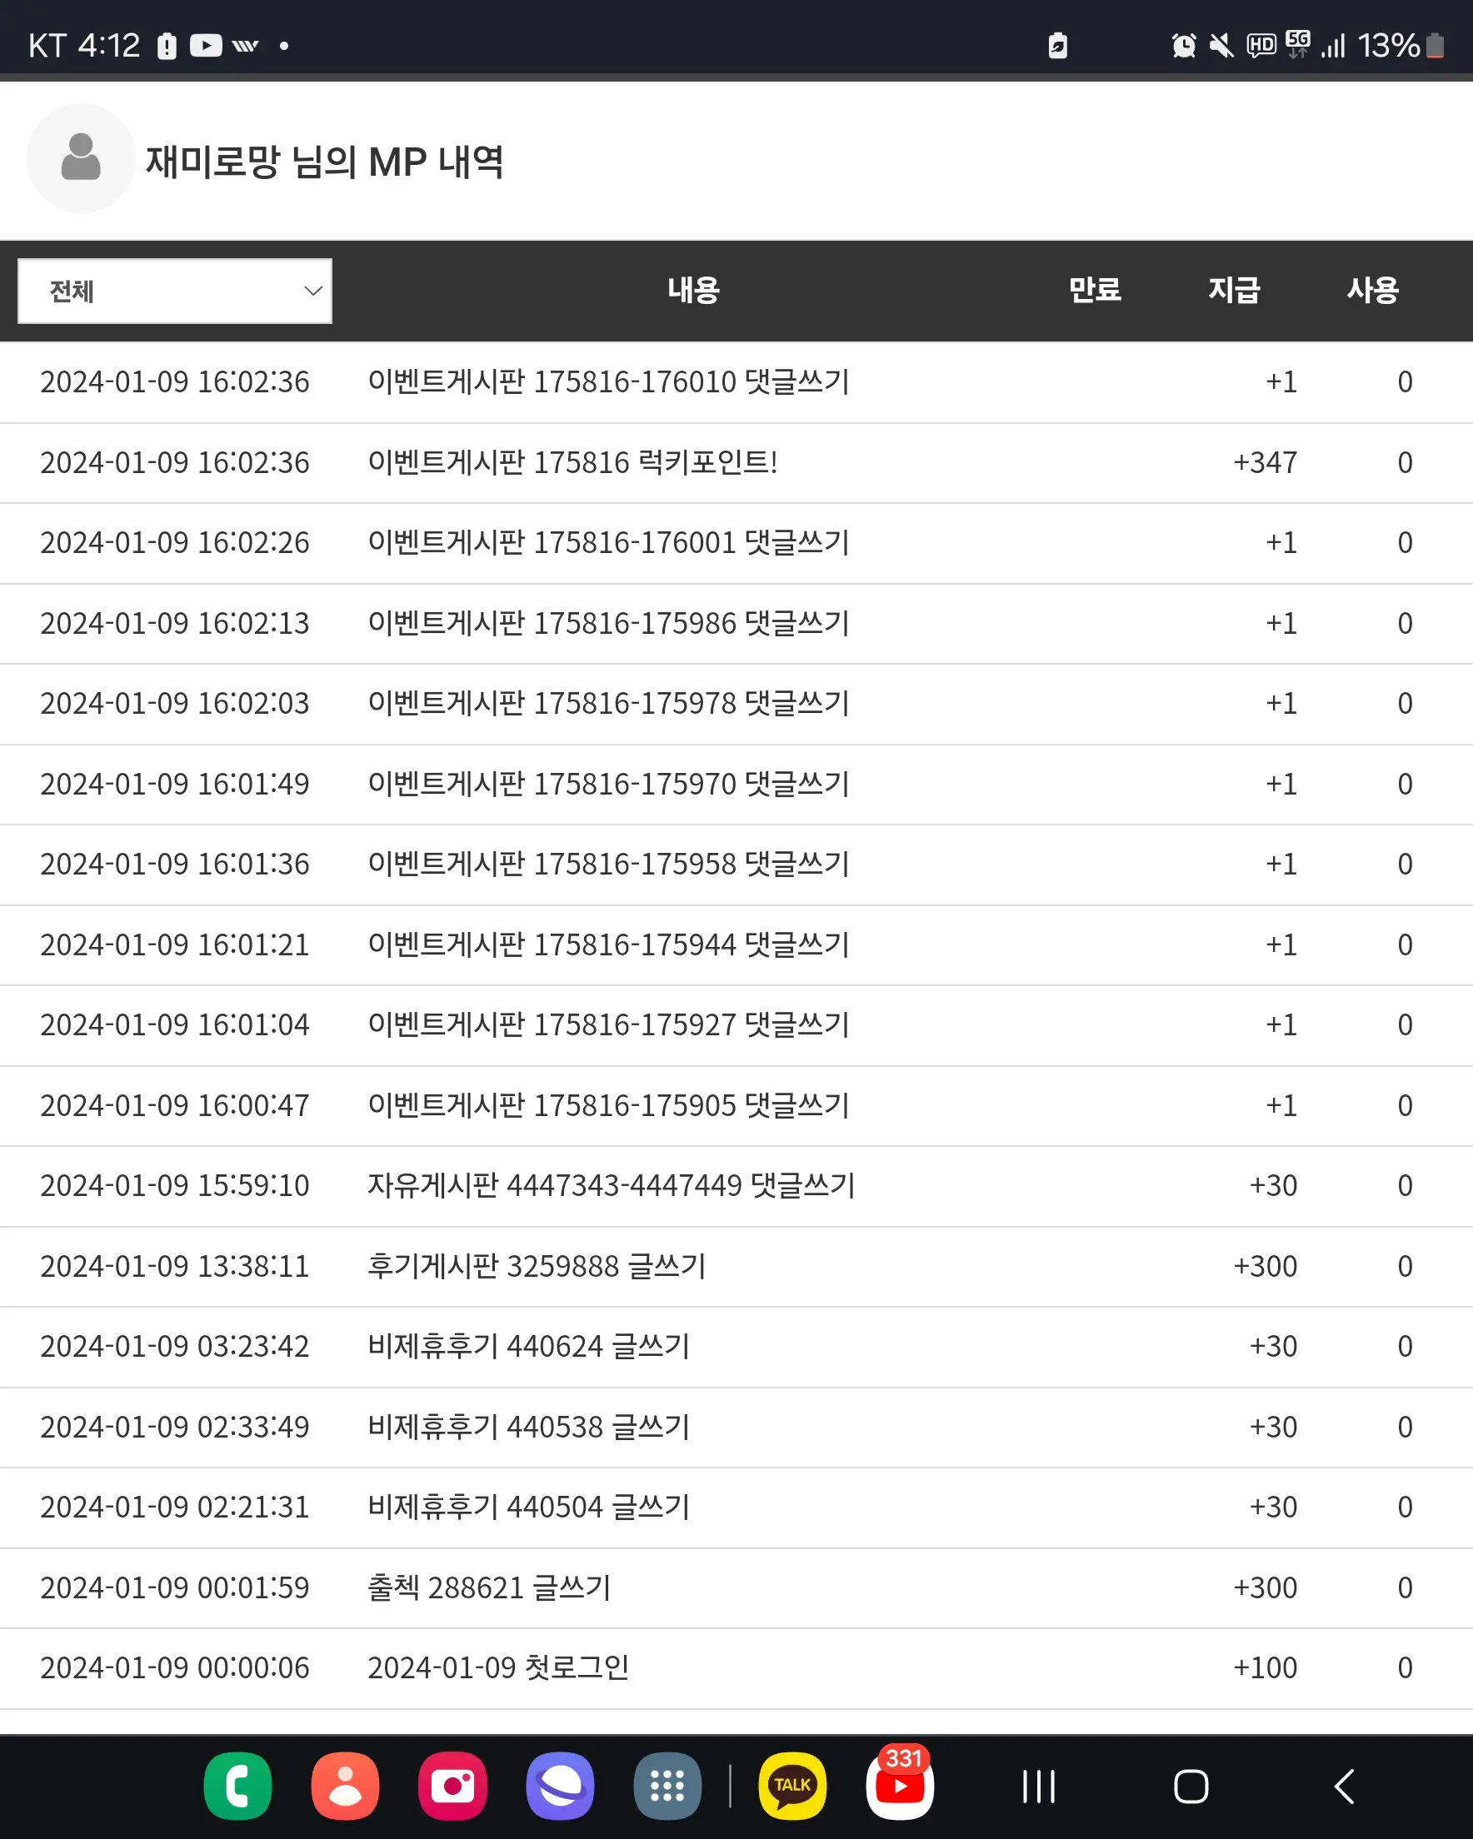Click the 사용 column header

click(x=1373, y=290)
